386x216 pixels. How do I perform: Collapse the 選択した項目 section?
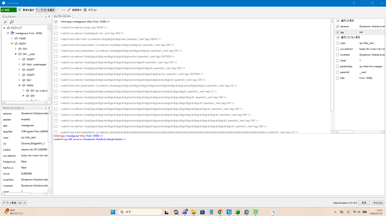coord(338,21)
